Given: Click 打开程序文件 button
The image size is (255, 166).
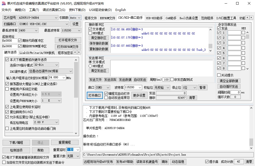Looking at the screenshot, I should (x=68, y=40).
